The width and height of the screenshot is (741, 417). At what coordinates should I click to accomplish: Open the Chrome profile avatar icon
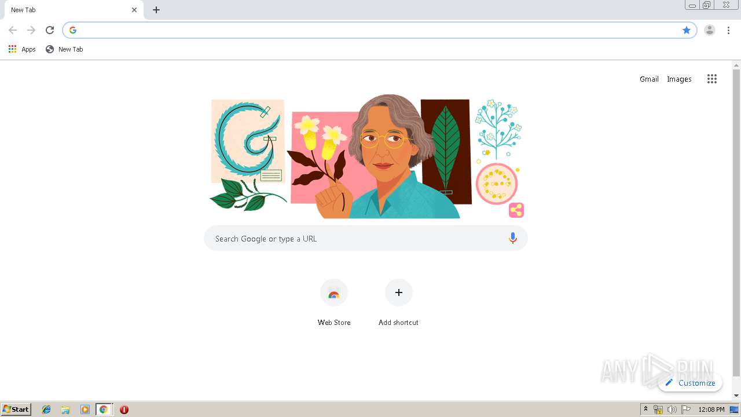pos(710,30)
